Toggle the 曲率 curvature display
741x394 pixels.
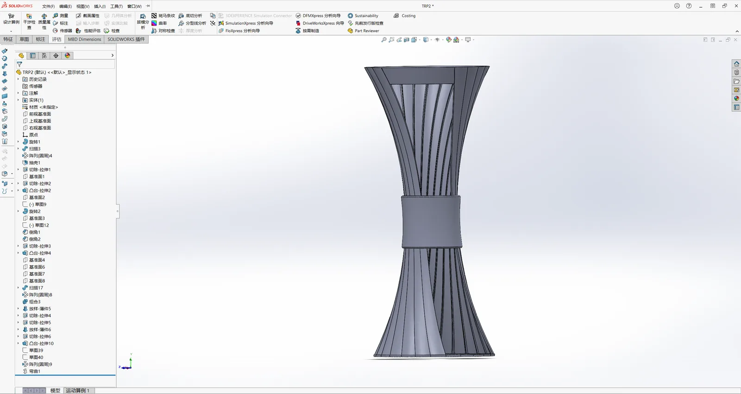(154, 23)
